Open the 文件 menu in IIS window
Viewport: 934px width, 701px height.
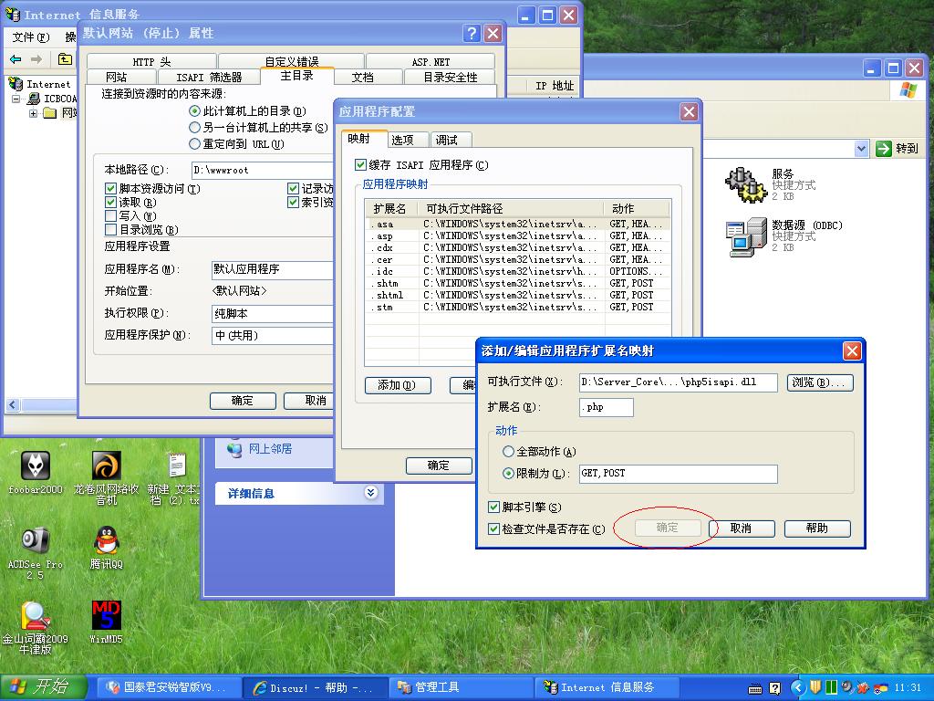(30, 37)
